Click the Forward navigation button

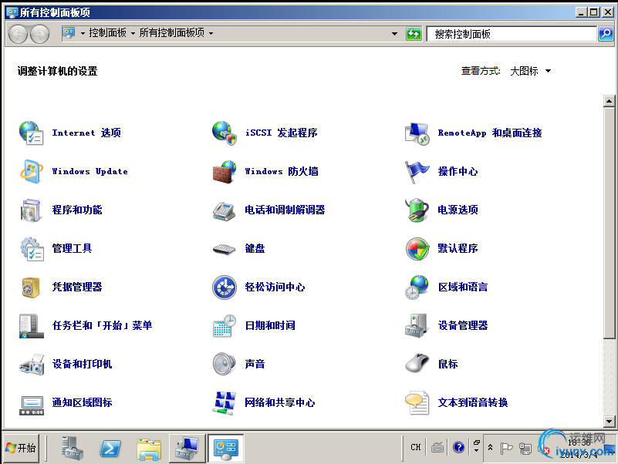[40, 34]
